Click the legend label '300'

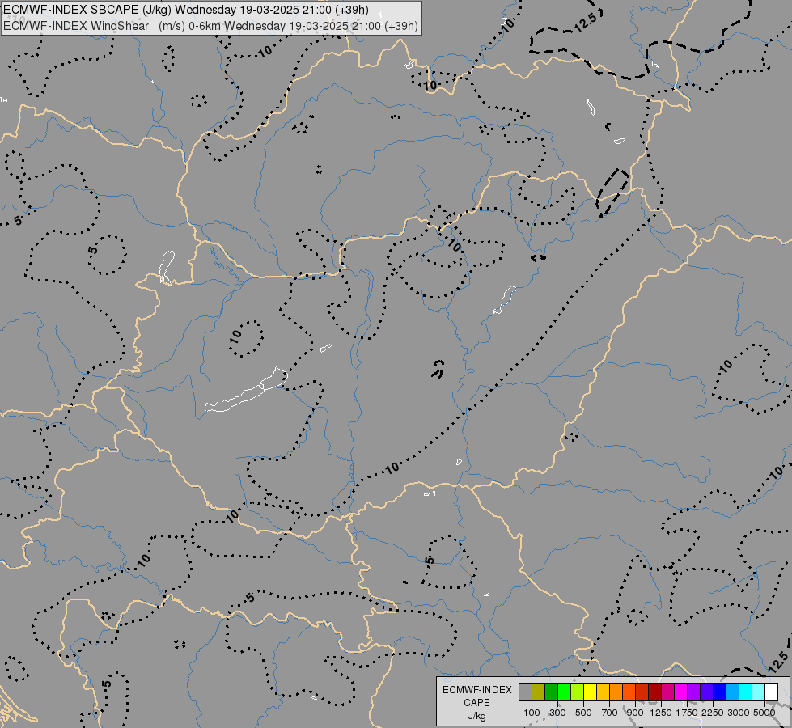tap(557, 713)
